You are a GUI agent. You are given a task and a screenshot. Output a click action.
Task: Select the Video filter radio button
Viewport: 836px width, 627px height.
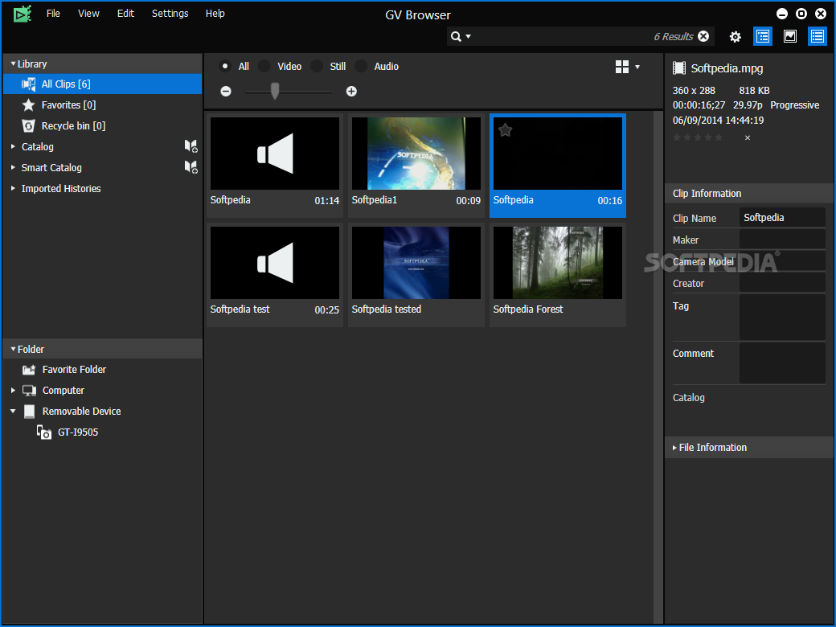point(264,66)
